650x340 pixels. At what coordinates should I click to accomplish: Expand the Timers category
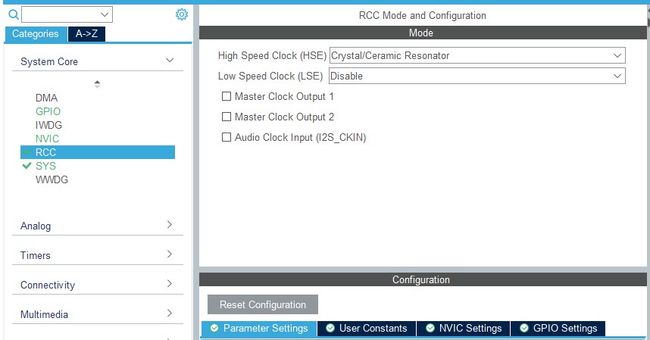[x=170, y=255]
